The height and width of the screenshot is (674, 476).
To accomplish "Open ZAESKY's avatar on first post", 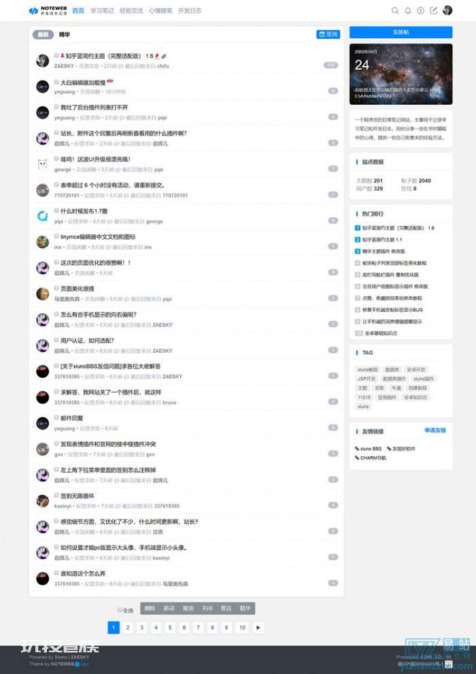I will pos(42,61).
